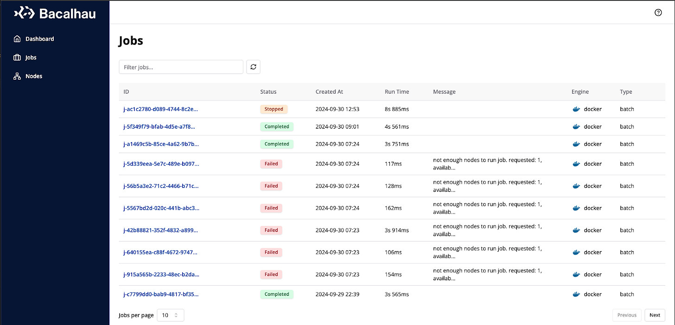Open job j-640155ea-c88f-4672-9747 link

(x=160, y=252)
